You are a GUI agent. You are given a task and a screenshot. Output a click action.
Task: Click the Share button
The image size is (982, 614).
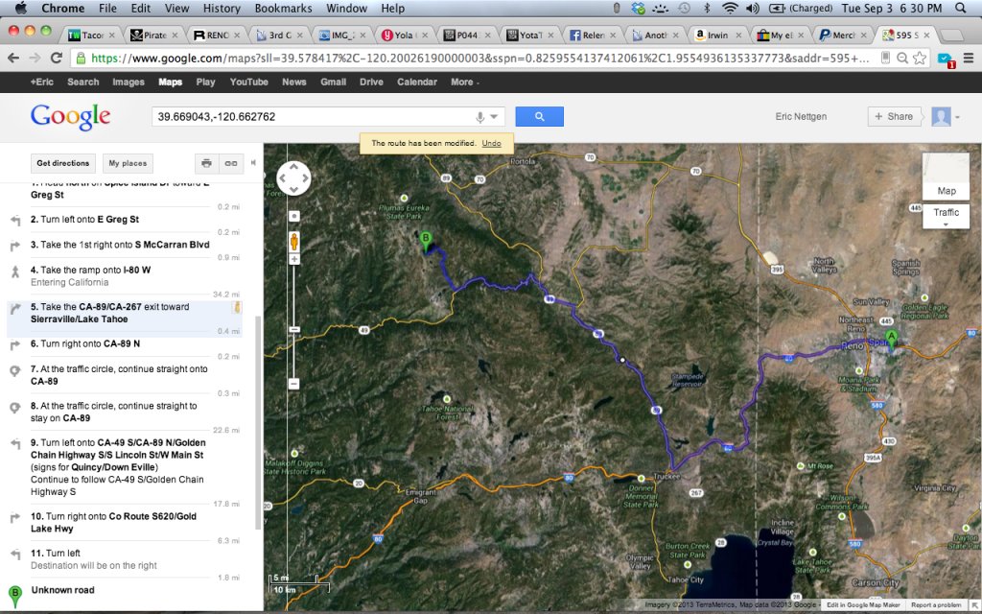point(894,116)
